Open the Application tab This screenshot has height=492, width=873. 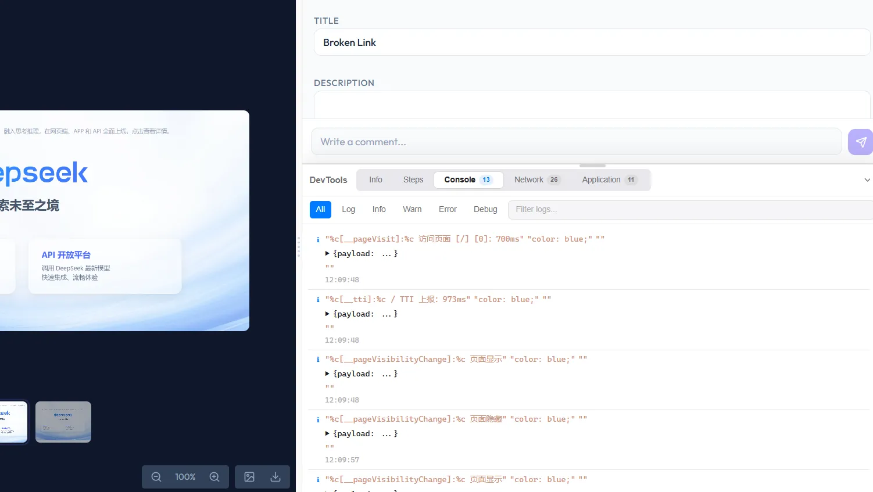(602, 179)
